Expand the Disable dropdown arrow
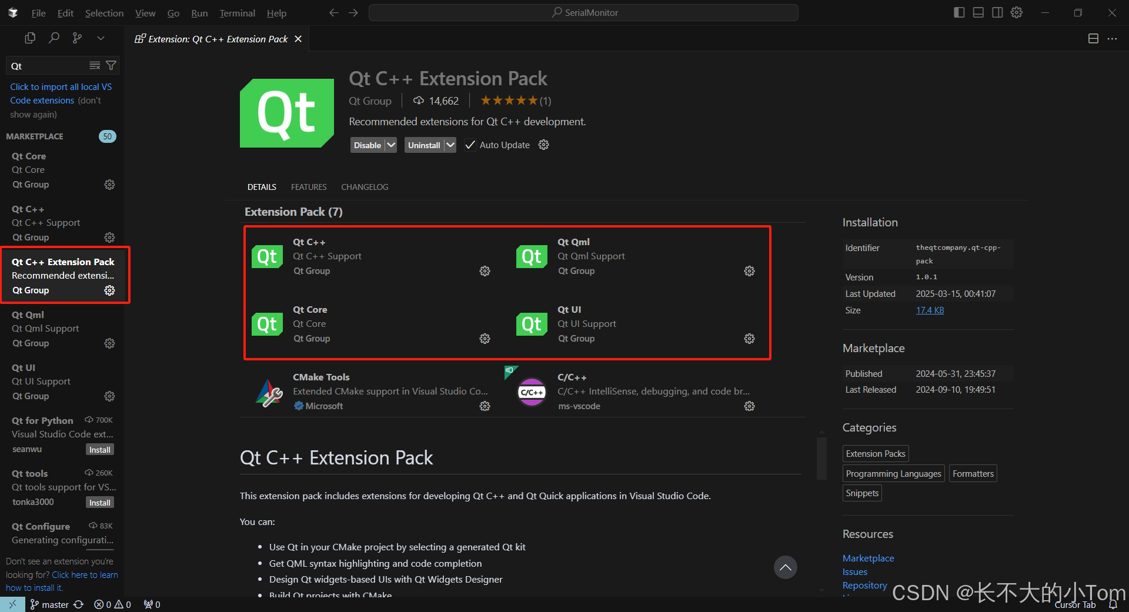 tap(391, 145)
